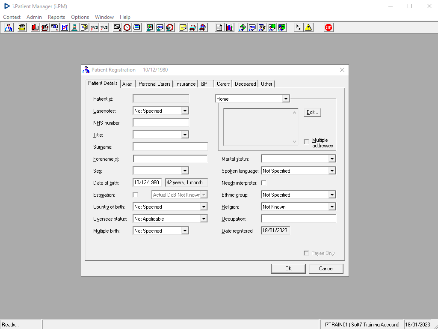Click the empty hospital bed icon
The image size is (438, 329).
pos(193,27)
